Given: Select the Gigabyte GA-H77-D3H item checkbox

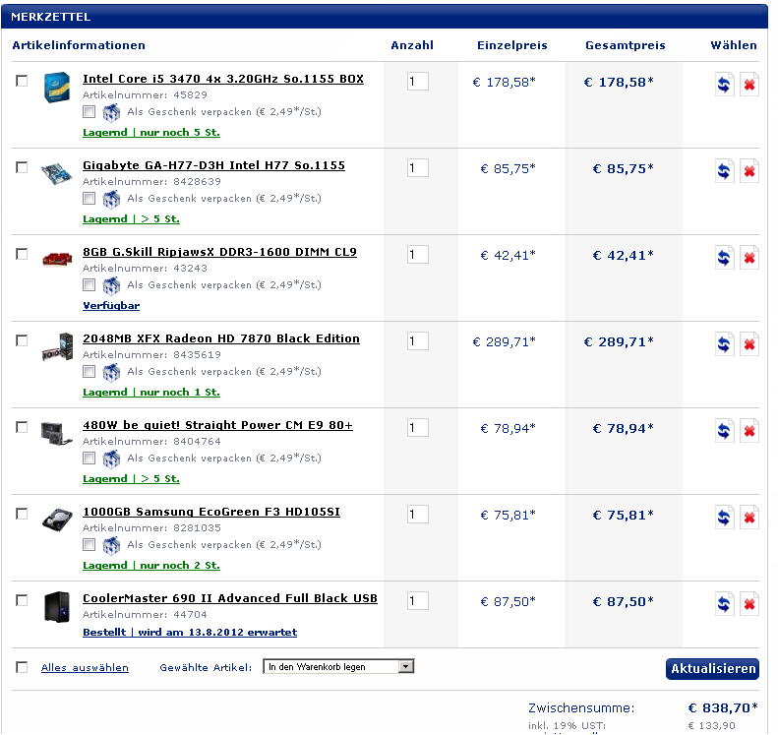Looking at the screenshot, I should 22,167.
